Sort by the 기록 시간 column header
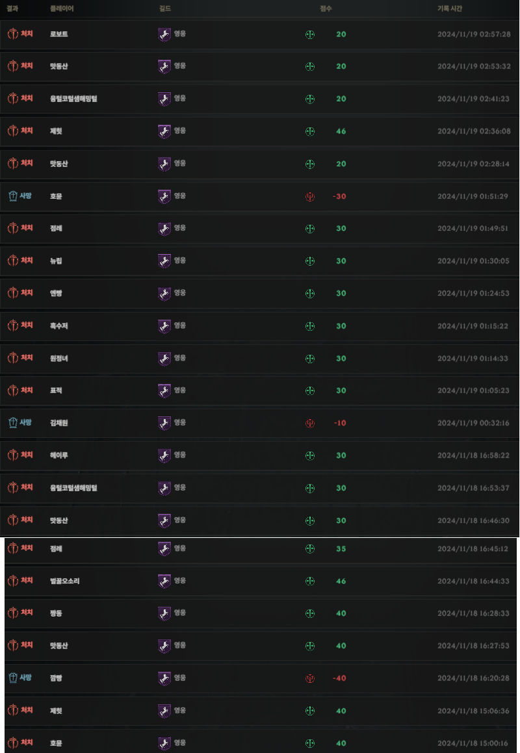The image size is (520, 753). [449, 8]
